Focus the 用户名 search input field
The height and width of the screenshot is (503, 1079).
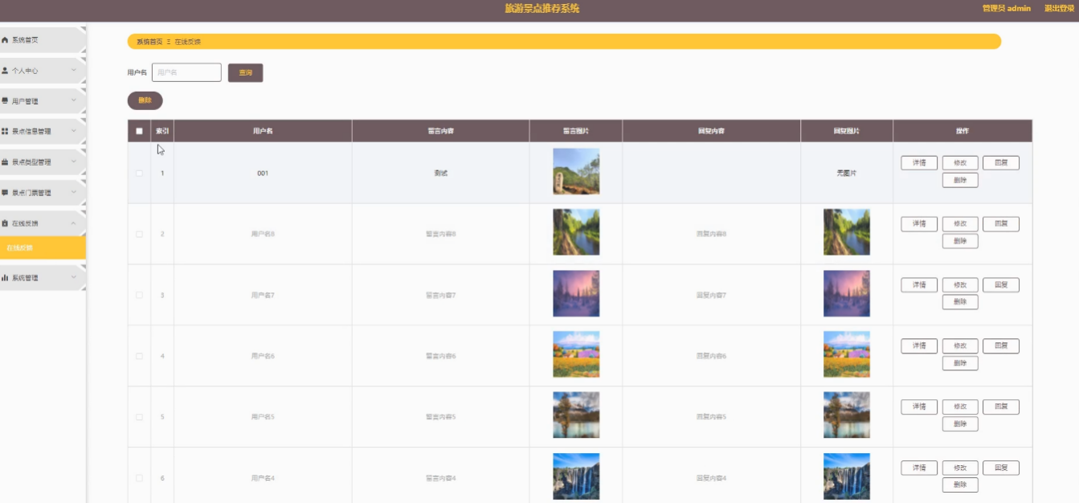(x=186, y=72)
